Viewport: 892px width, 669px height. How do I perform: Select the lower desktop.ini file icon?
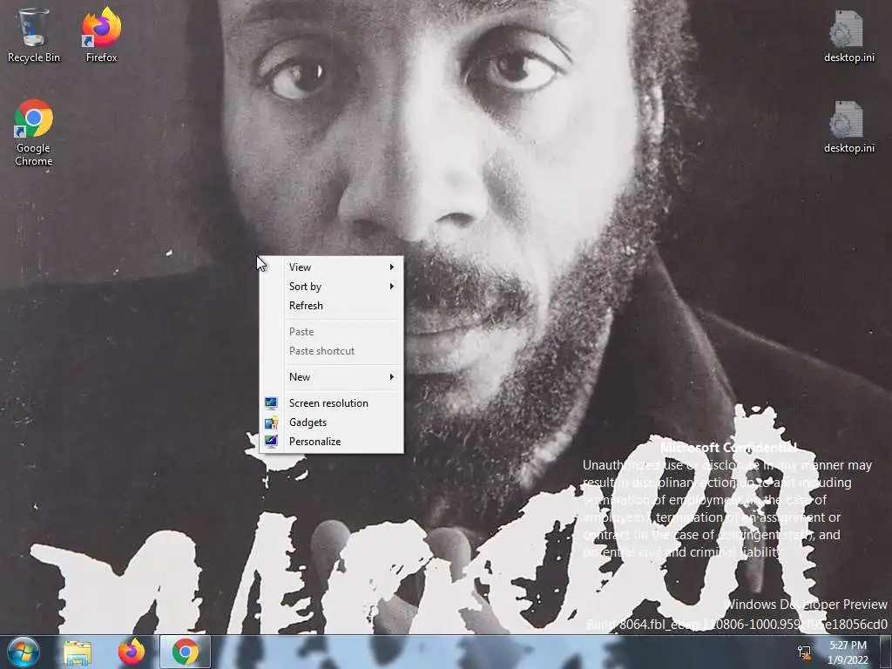coord(848,127)
